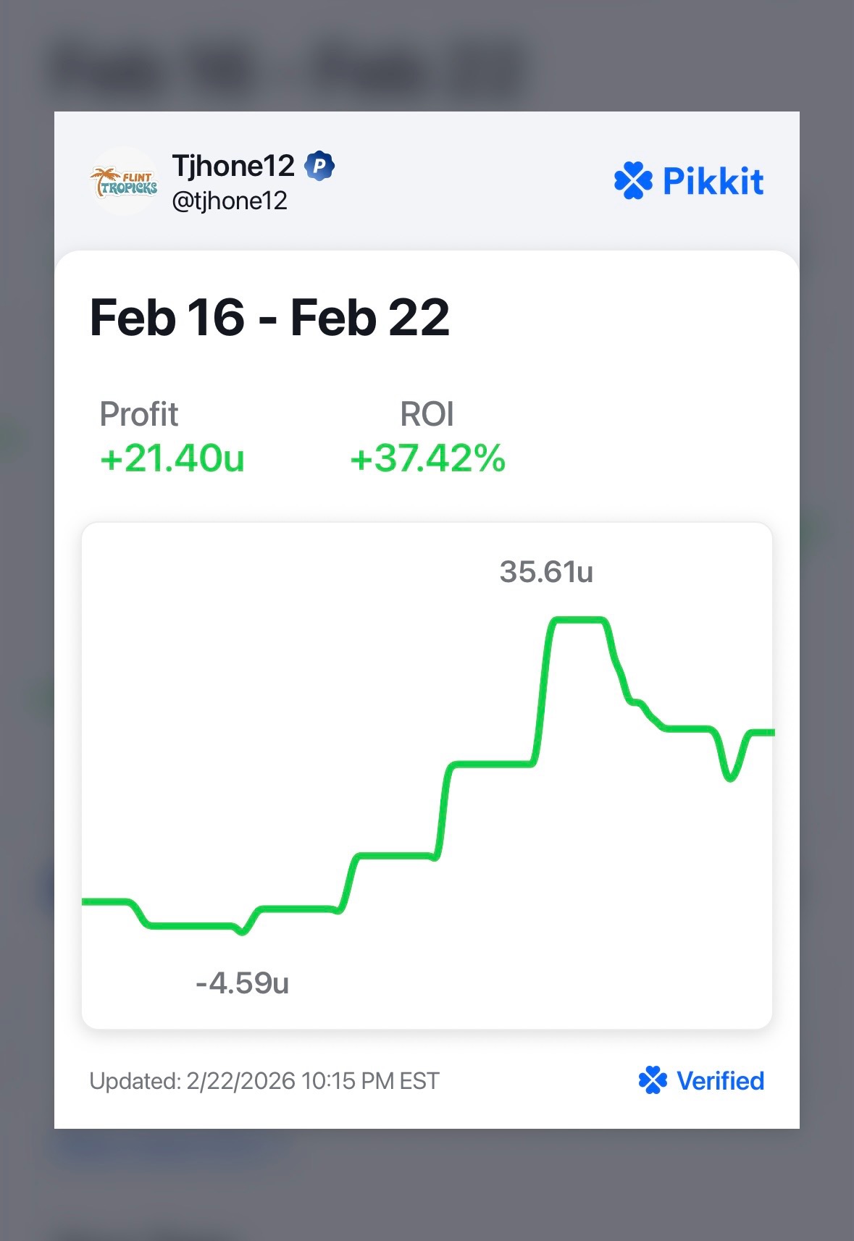Click the Pikkit brand name text
Image resolution: width=854 pixels, height=1241 pixels.
[x=713, y=181]
